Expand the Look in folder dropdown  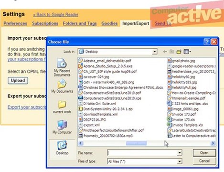pyautogui.click(x=154, y=52)
